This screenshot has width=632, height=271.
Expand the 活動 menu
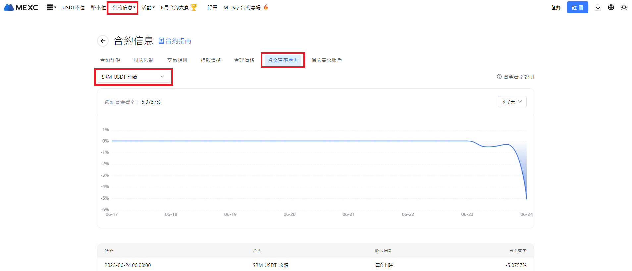(x=148, y=7)
